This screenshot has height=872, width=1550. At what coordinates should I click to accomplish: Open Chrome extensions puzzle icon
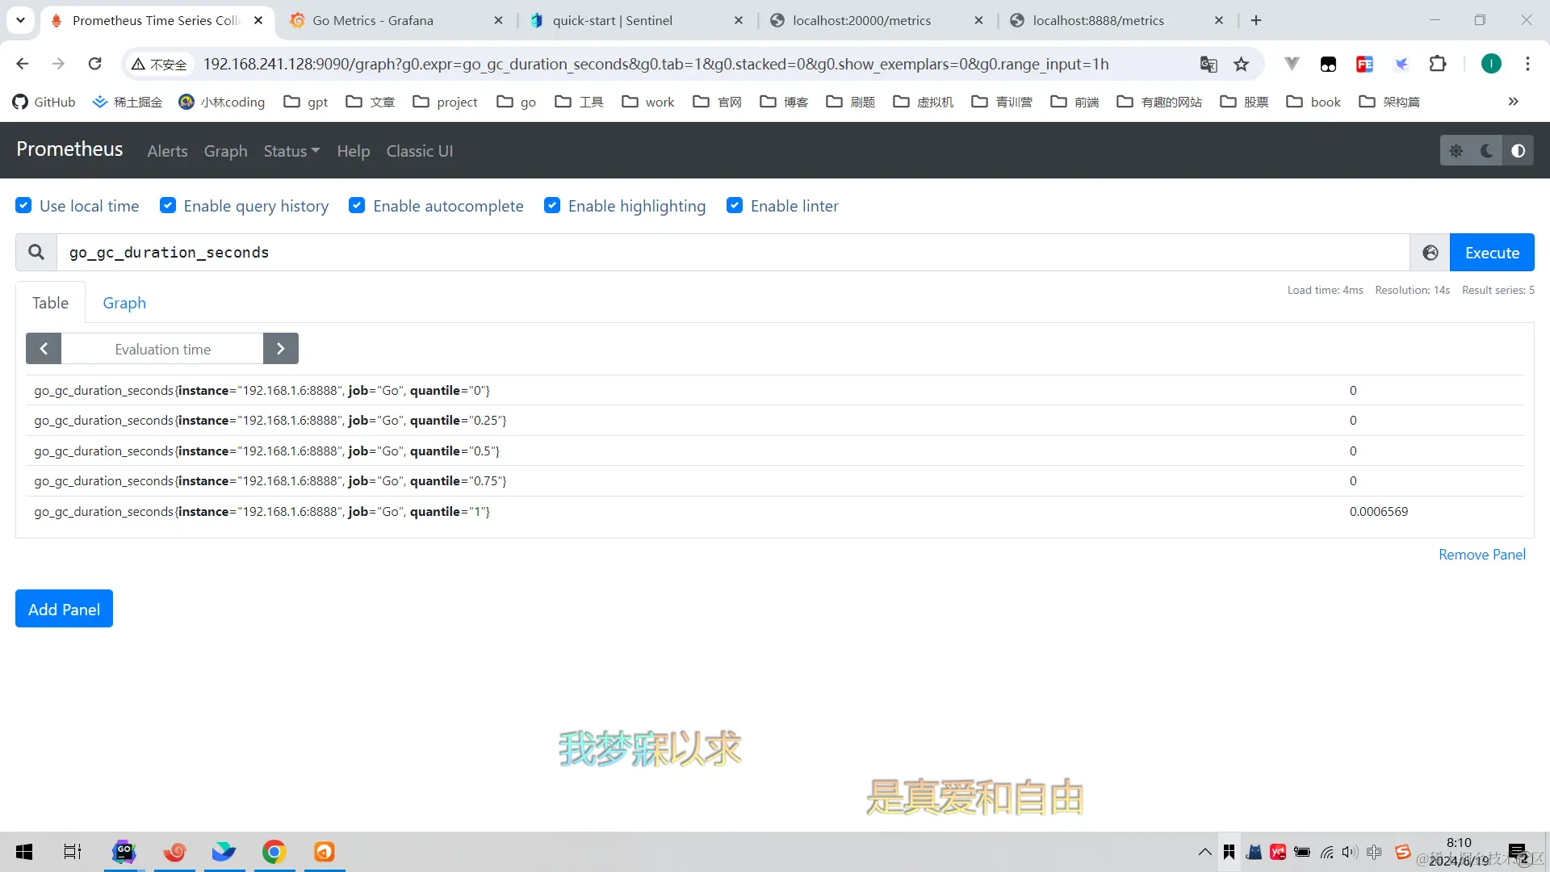point(1437,64)
